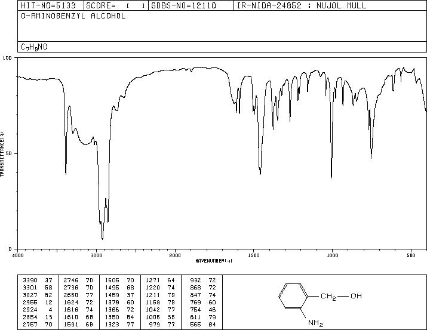This screenshot has width=427, height=330.
Task: Click the peak table entry 847
Action: [x=195, y=295]
